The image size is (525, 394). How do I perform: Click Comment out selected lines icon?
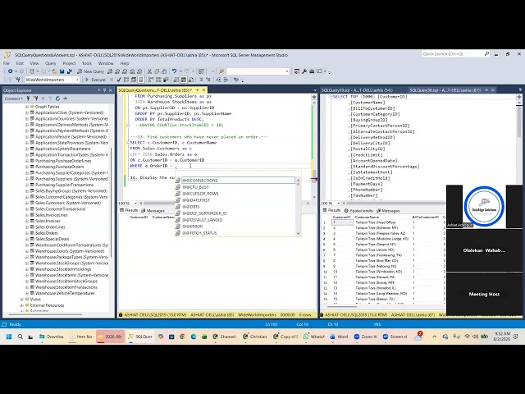coord(201,80)
